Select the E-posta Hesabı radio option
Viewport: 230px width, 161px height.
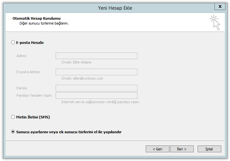pos(13,42)
